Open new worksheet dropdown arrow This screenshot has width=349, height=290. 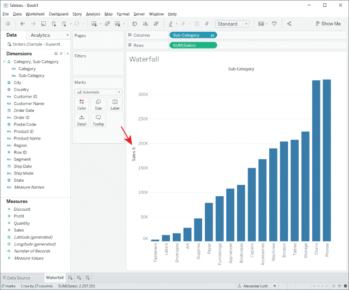[x=101, y=24]
